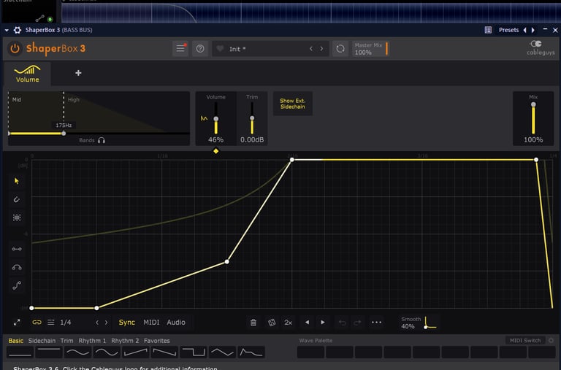Select MIDI trigger mode

(151, 323)
